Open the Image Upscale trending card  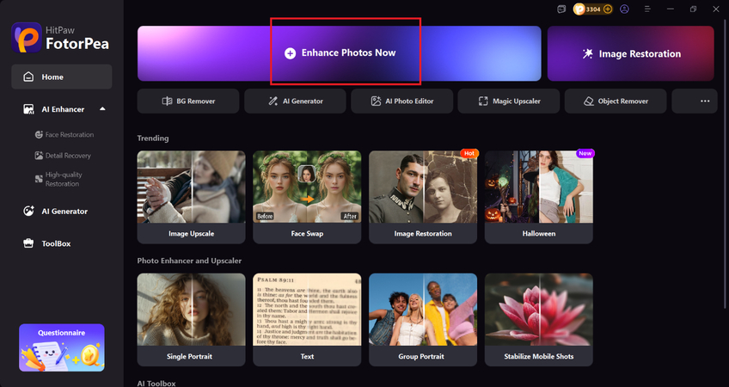click(191, 197)
